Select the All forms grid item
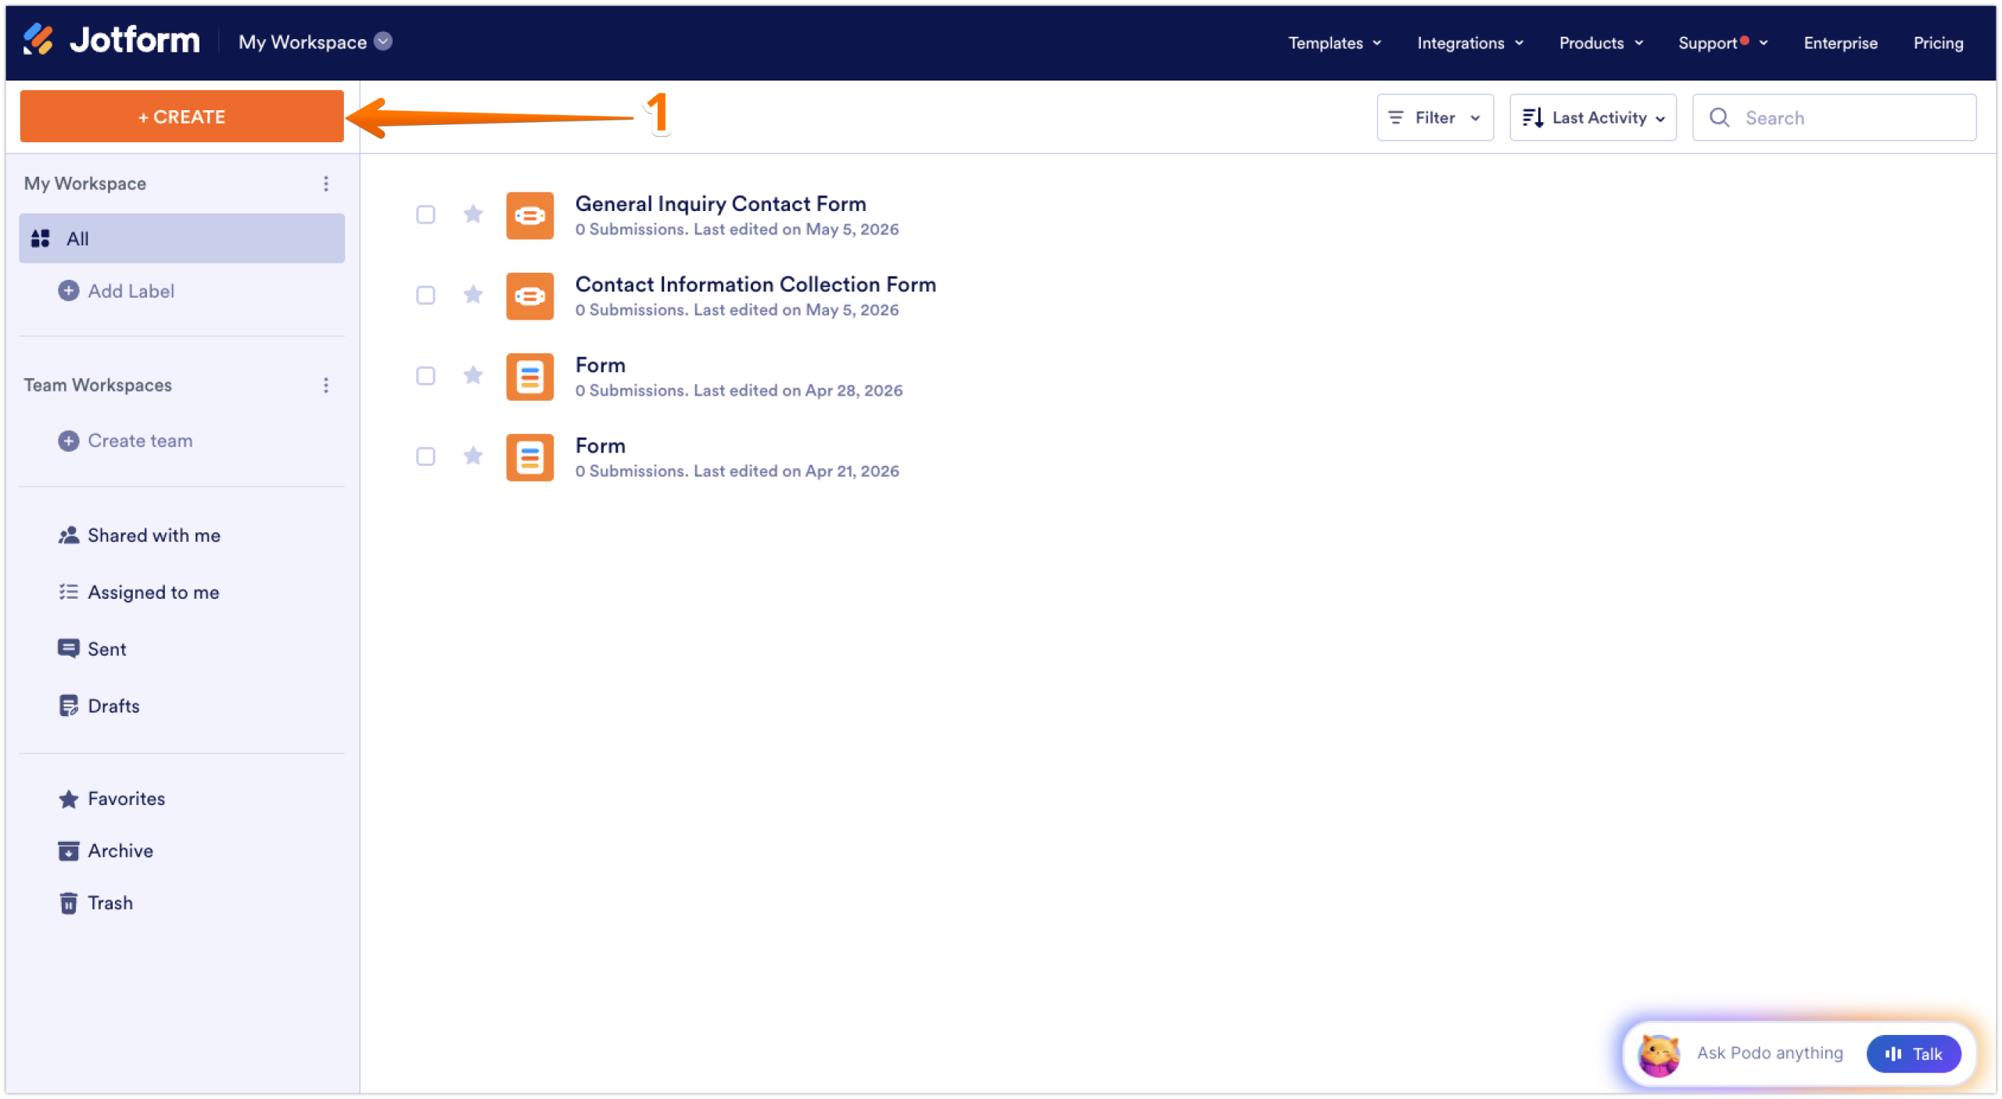 [181, 238]
